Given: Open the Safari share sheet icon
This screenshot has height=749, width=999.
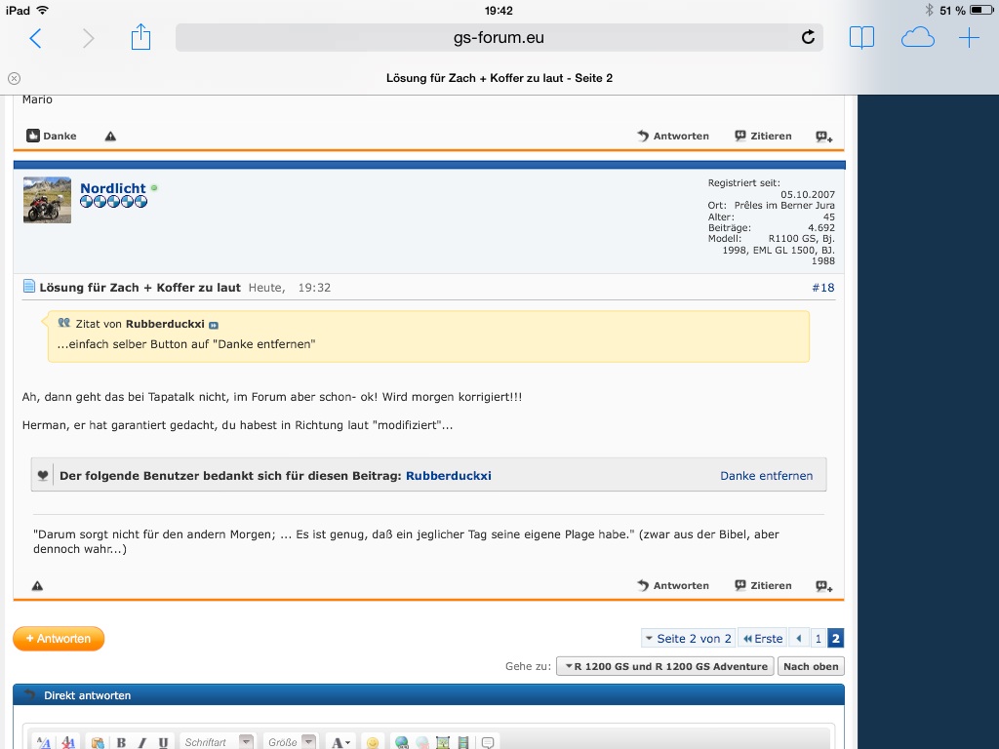Looking at the screenshot, I should point(141,38).
